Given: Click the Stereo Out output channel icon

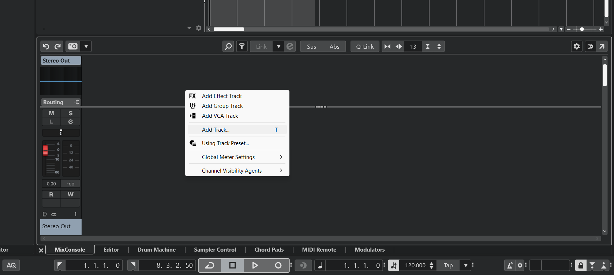Looking at the screenshot, I should tap(45, 214).
